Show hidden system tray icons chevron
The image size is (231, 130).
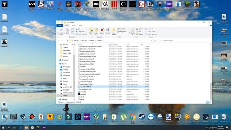207,127
